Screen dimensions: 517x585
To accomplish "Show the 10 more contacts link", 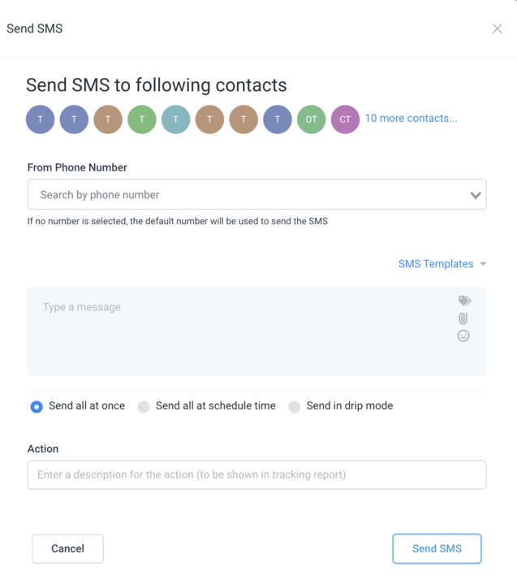I will point(411,119).
